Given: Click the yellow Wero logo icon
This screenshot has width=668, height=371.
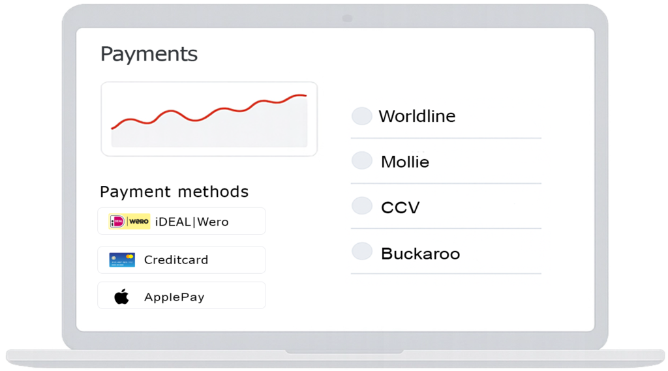Looking at the screenshot, I should tap(138, 222).
